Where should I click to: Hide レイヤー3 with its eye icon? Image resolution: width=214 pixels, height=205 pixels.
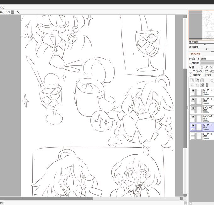click(193, 117)
